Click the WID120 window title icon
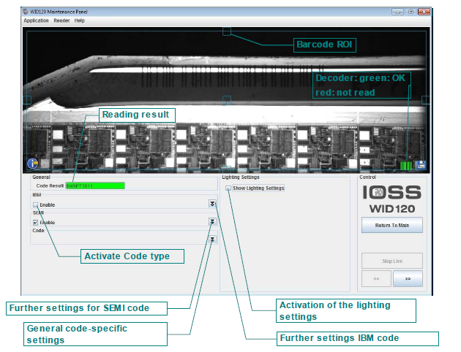Image resolution: width=461 pixels, height=352 pixels. pos(26,12)
